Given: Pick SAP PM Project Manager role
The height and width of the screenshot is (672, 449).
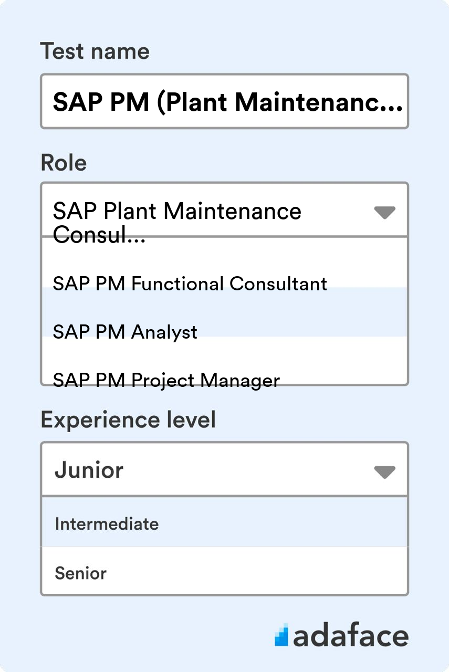Looking at the screenshot, I should 167,380.
